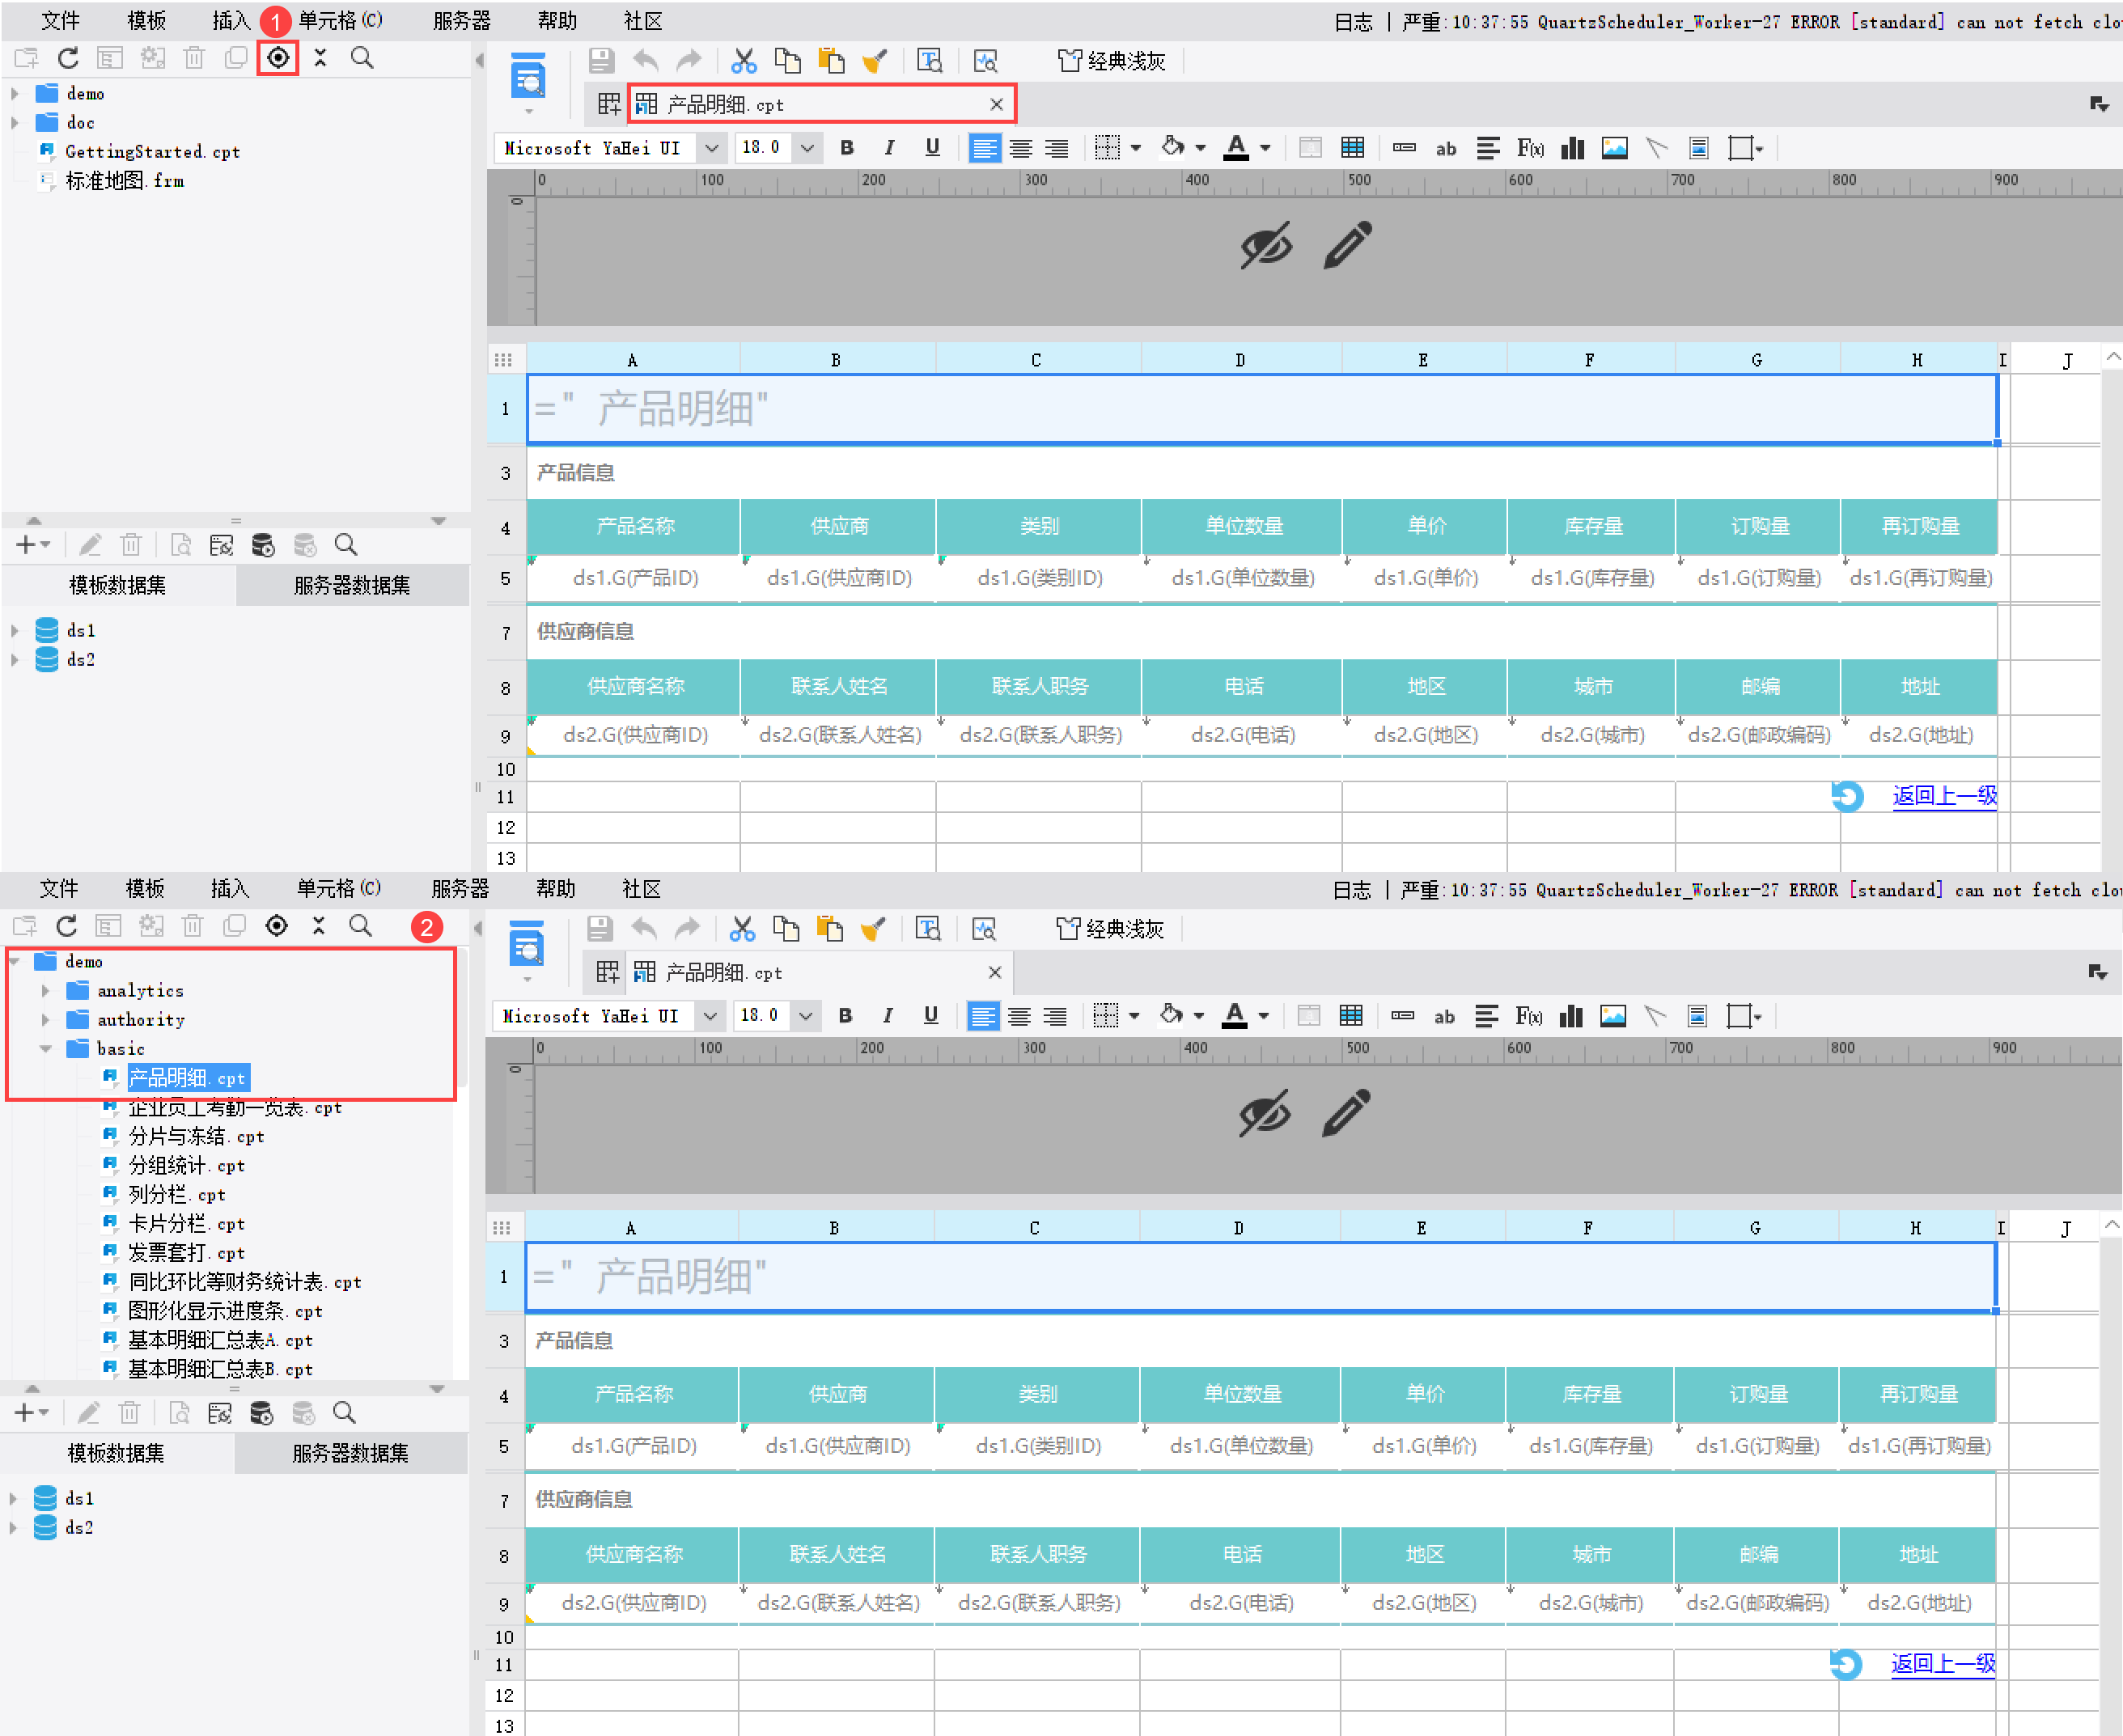Click the font color A swatch in the top format bar
Image resolution: width=2123 pixels, height=1736 pixels.
tap(1236, 148)
